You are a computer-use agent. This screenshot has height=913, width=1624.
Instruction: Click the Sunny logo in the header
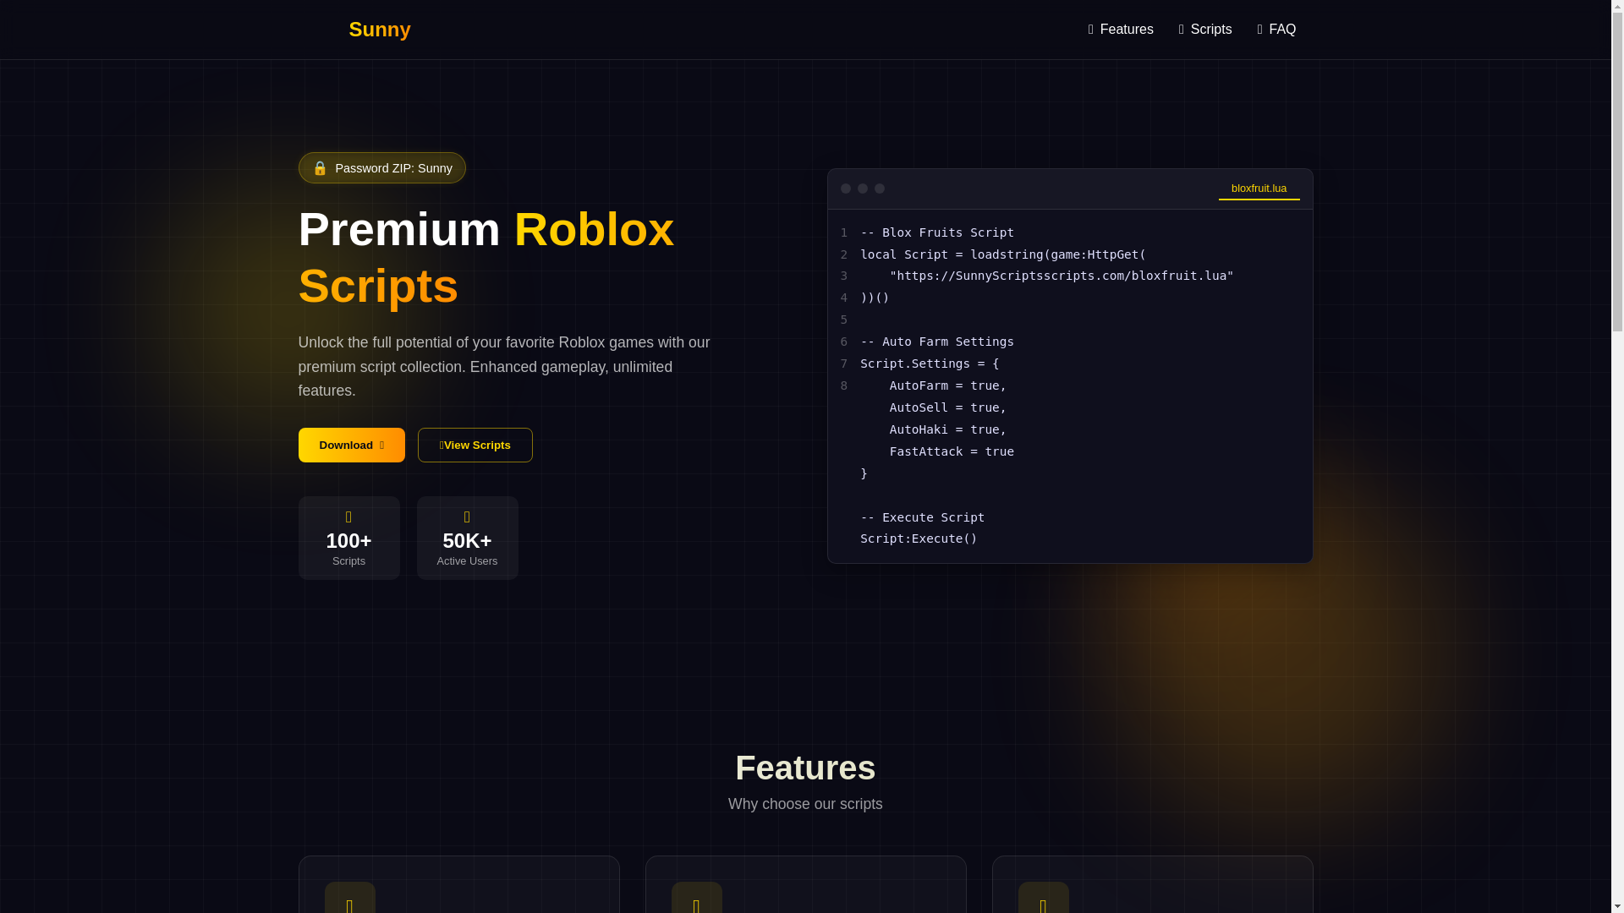(x=379, y=30)
